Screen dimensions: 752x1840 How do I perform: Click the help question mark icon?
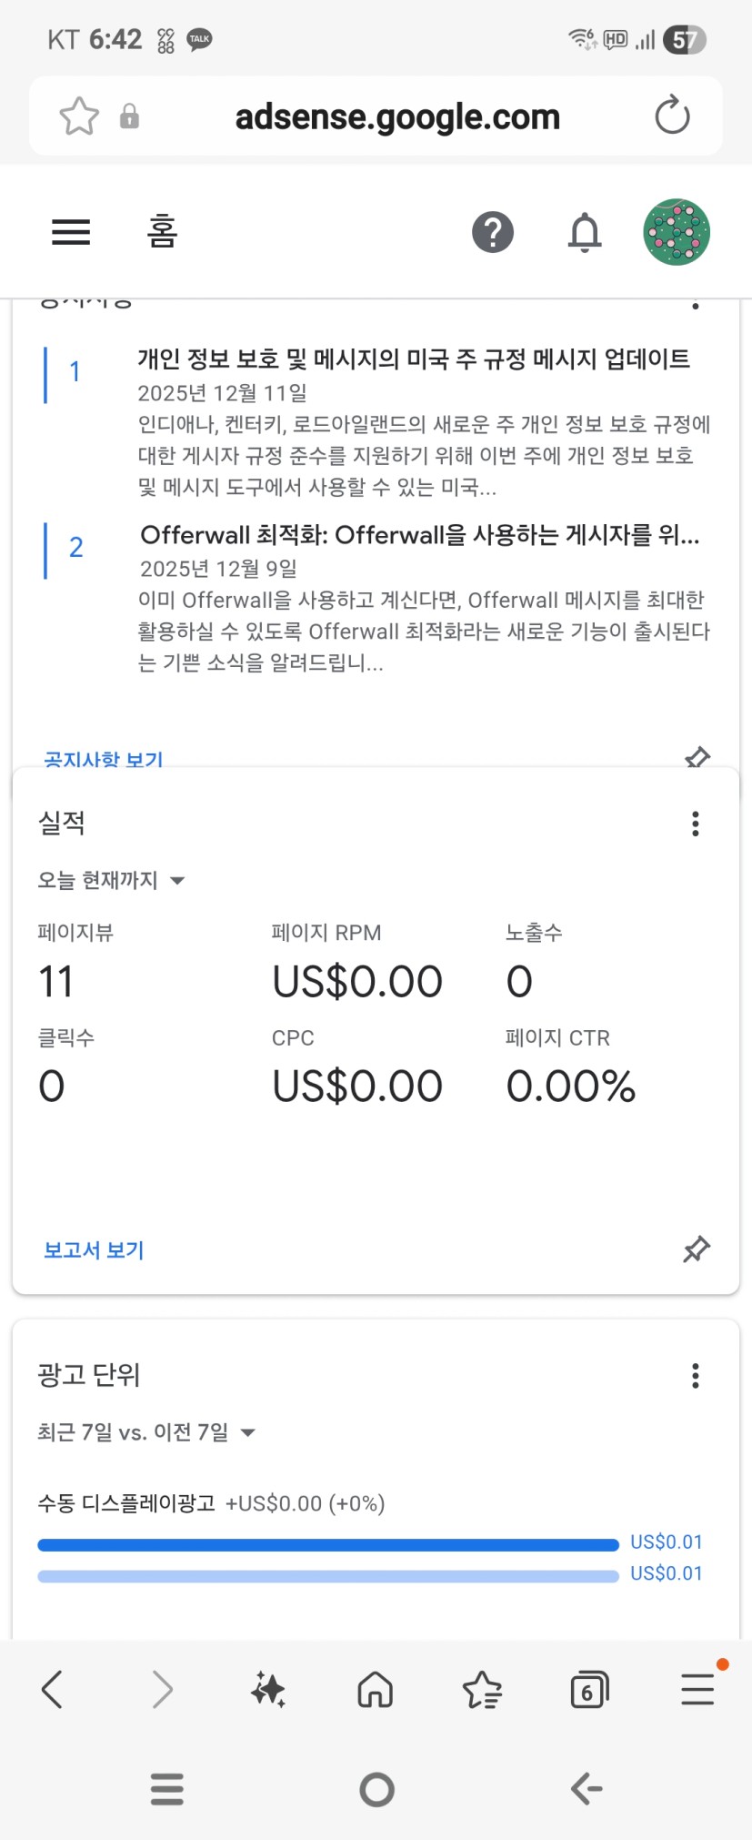(493, 232)
